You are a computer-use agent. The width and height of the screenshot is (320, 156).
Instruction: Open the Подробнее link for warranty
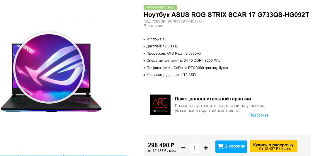pyautogui.click(x=259, y=115)
